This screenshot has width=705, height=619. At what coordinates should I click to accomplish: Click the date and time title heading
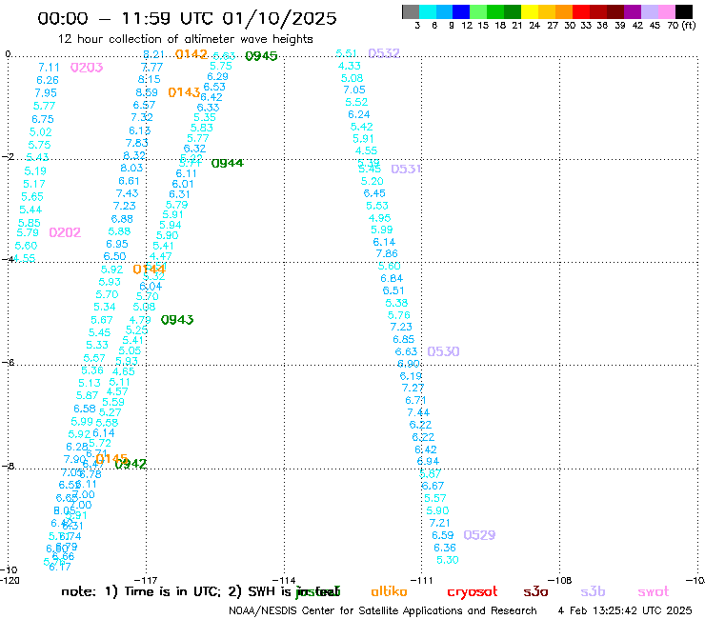pyautogui.click(x=187, y=18)
